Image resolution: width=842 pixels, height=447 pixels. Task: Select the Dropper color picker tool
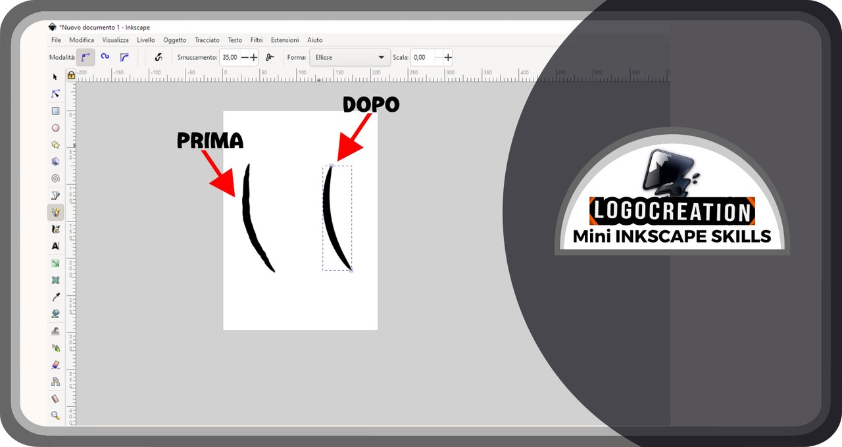pyautogui.click(x=55, y=297)
